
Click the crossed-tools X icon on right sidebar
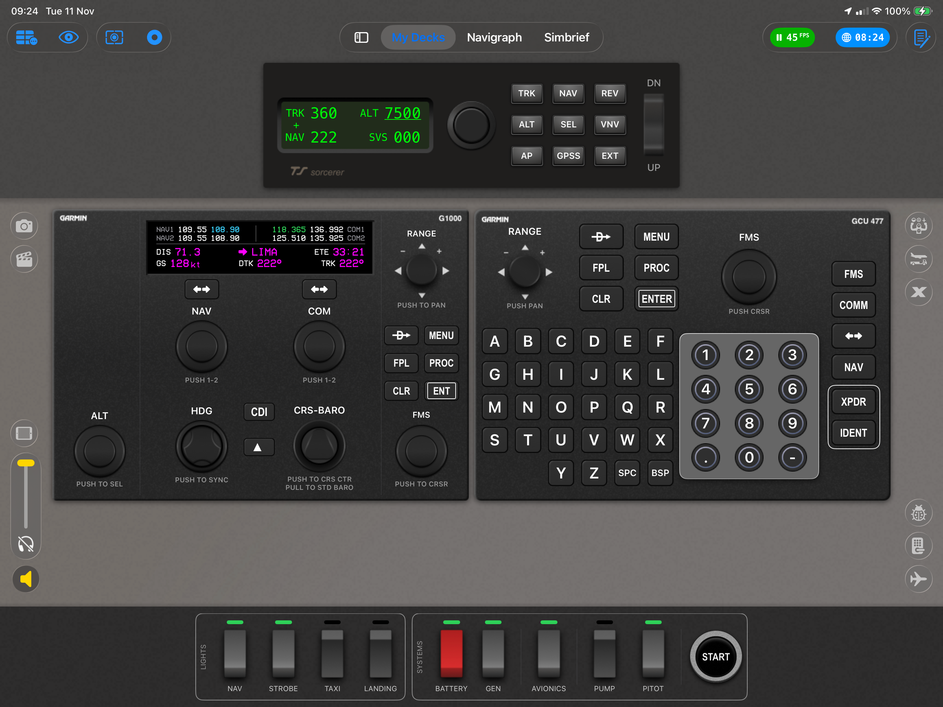pos(918,292)
